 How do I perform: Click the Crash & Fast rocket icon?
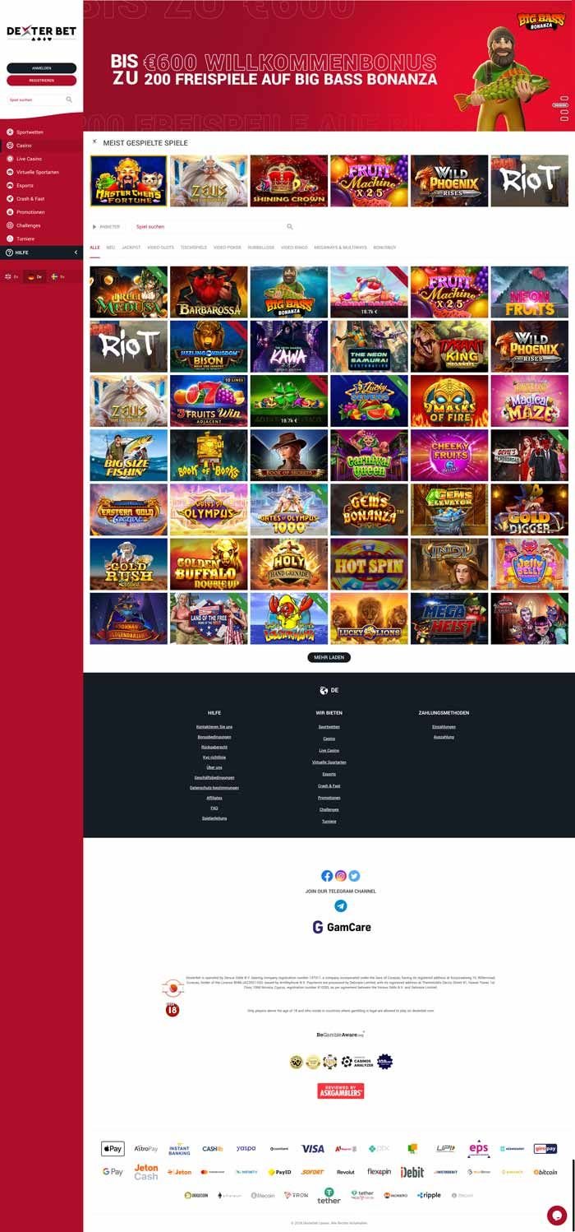(x=10, y=198)
